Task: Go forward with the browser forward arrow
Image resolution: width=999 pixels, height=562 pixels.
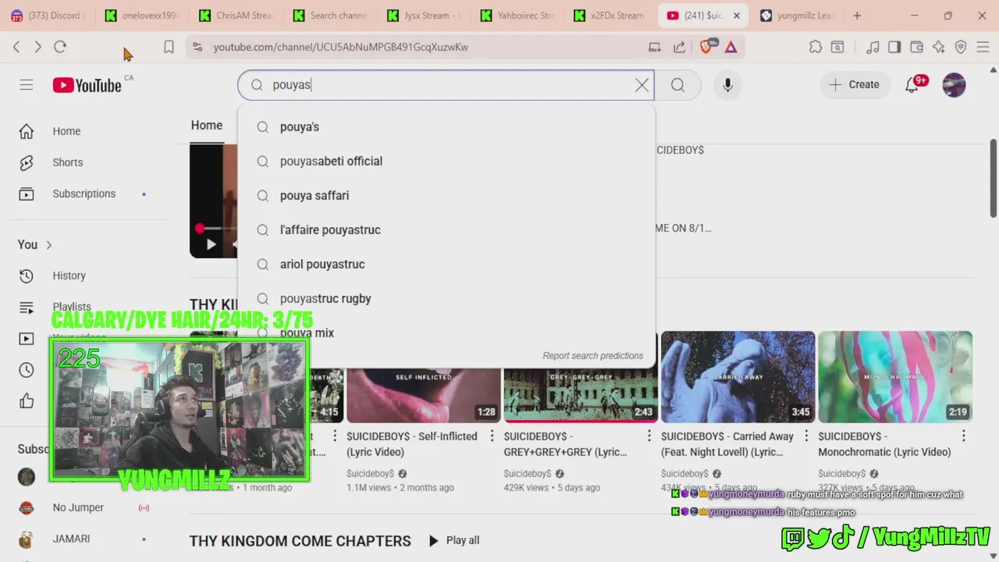Action: tap(37, 47)
